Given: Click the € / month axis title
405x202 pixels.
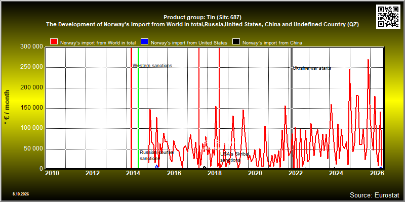Looking at the screenshot, I should click(7, 108).
